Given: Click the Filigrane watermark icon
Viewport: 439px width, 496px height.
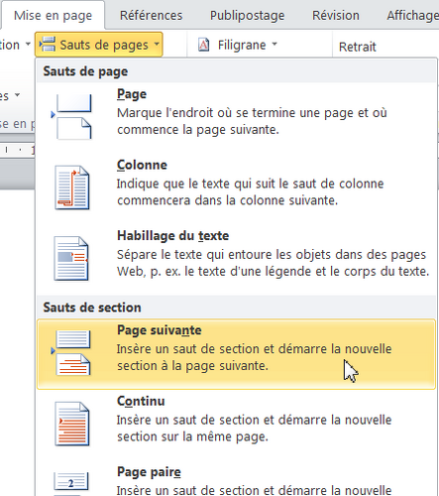Looking at the screenshot, I should [203, 45].
